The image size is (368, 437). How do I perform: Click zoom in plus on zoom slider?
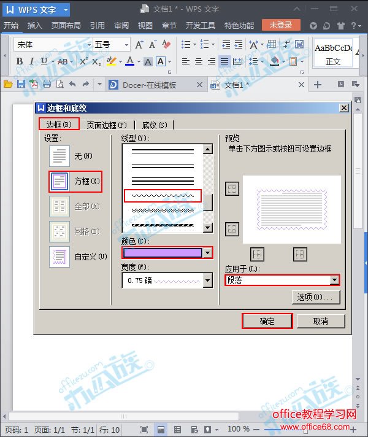[x=353, y=430]
